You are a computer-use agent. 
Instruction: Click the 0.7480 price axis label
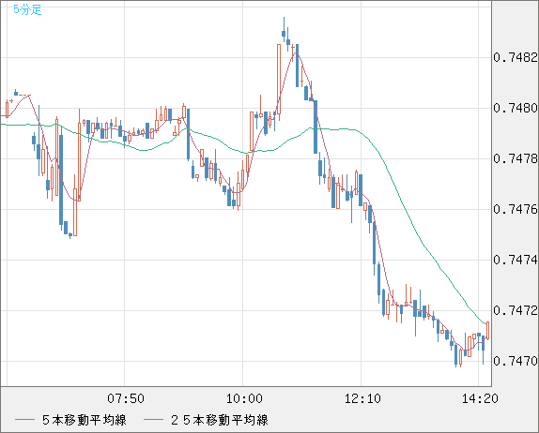pos(516,108)
